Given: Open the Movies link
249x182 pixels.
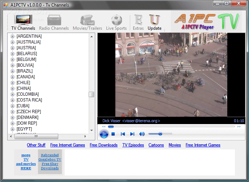Looking at the screenshot, I should (x=175, y=145).
